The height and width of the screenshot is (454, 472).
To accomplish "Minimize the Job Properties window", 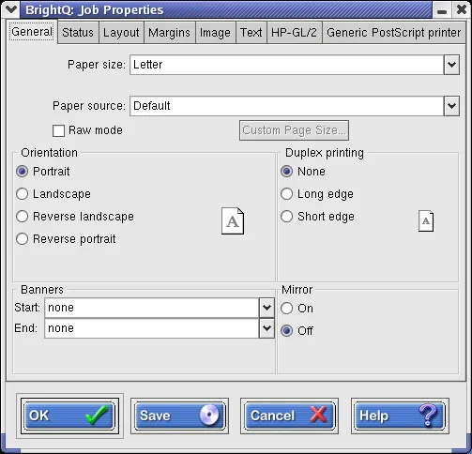I will click(442, 10).
